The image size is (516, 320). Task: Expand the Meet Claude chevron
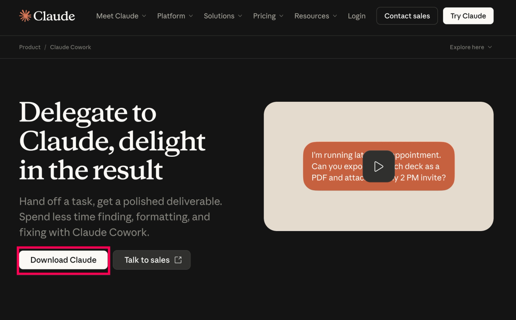144,16
